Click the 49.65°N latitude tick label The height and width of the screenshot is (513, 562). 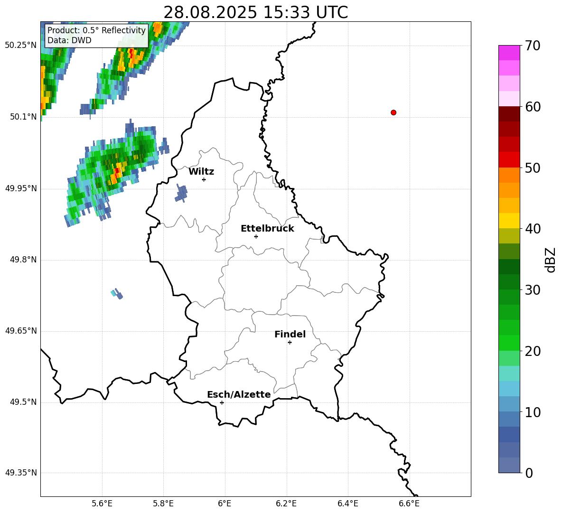21,331
